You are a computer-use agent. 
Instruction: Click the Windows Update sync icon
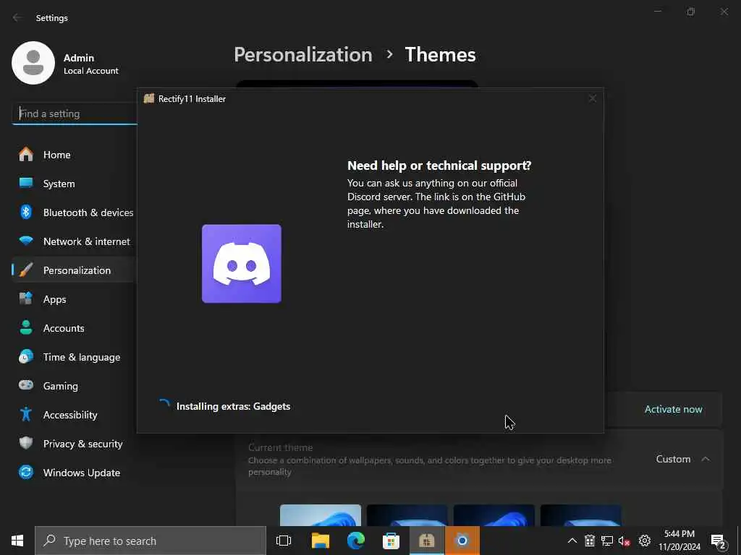[x=26, y=473]
